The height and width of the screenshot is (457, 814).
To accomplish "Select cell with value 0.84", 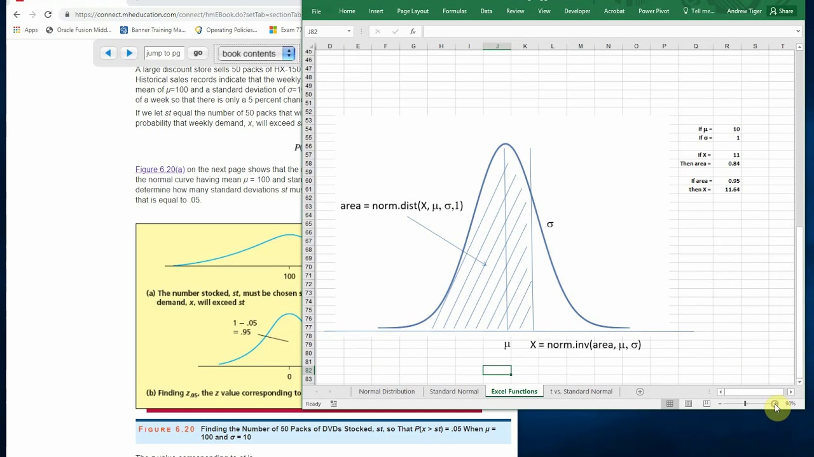I will 727,164.
